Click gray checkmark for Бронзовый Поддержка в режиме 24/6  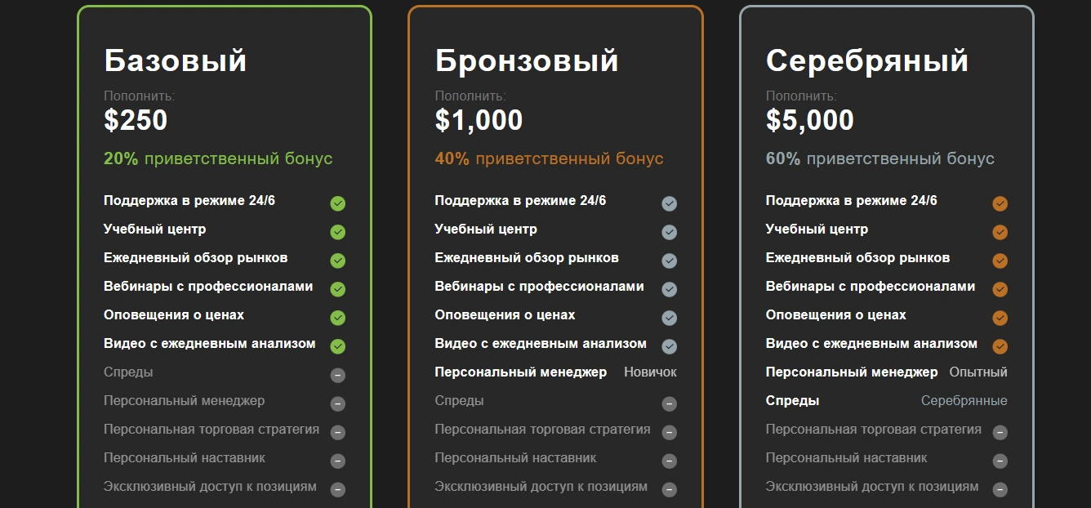(670, 203)
